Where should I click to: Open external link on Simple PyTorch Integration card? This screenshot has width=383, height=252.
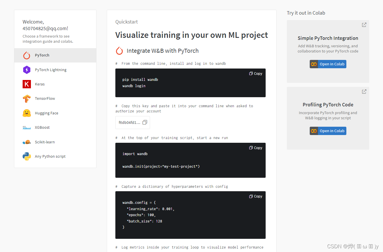pos(364,25)
